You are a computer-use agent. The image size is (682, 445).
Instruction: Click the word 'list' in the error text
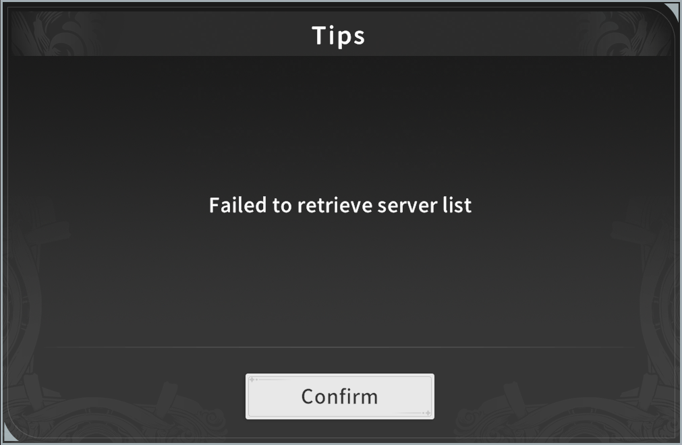tap(457, 205)
